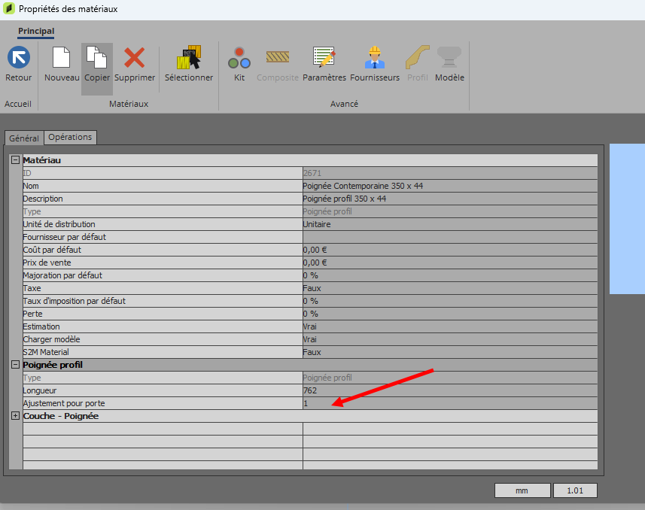The width and height of the screenshot is (645, 510).
Task: Delete material using Supprimer icon
Action: pos(135,59)
